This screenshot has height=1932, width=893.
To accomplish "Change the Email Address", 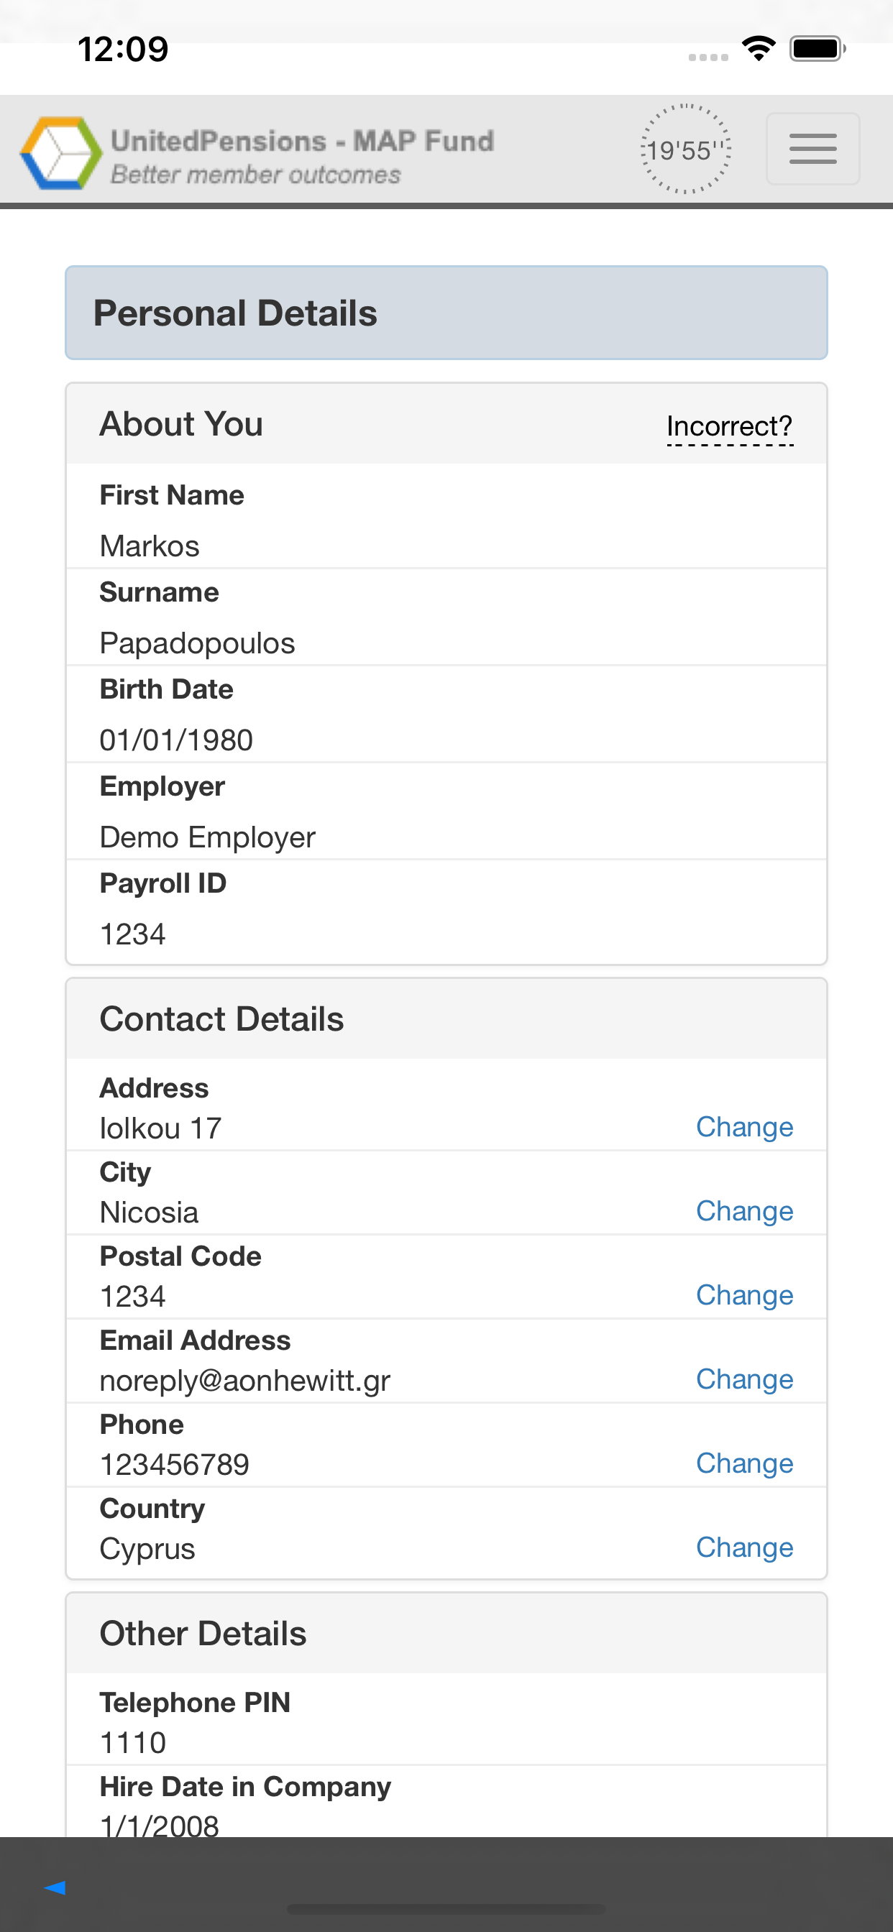I will click(x=743, y=1379).
